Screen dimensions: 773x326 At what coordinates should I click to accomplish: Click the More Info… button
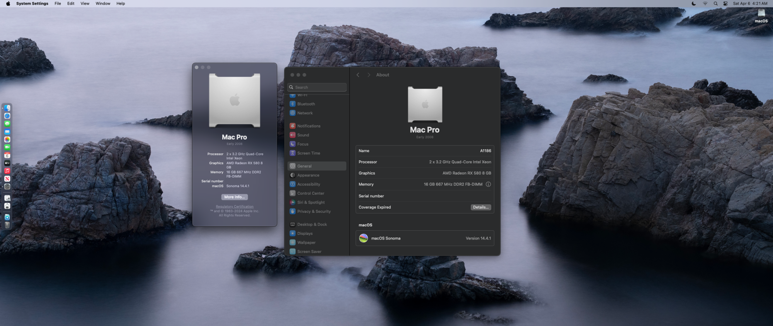tap(234, 197)
